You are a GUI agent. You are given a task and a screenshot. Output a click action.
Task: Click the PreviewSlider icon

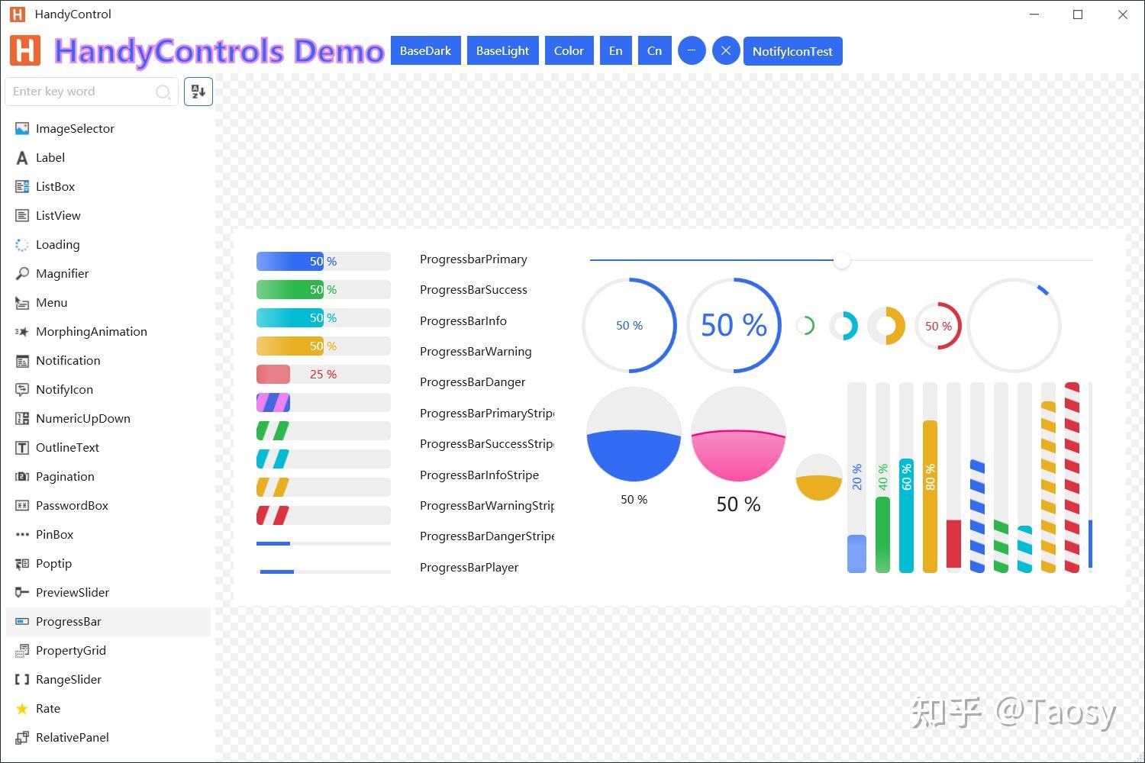tap(22, 592)
